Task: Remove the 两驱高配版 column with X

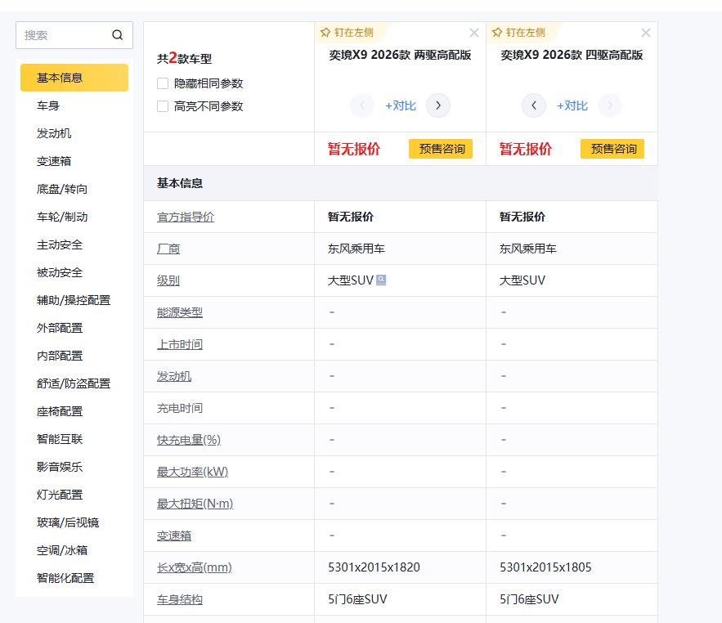Action: [473, 33]
